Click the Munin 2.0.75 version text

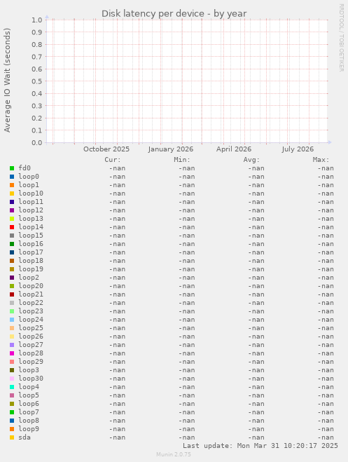pos(174,454)
